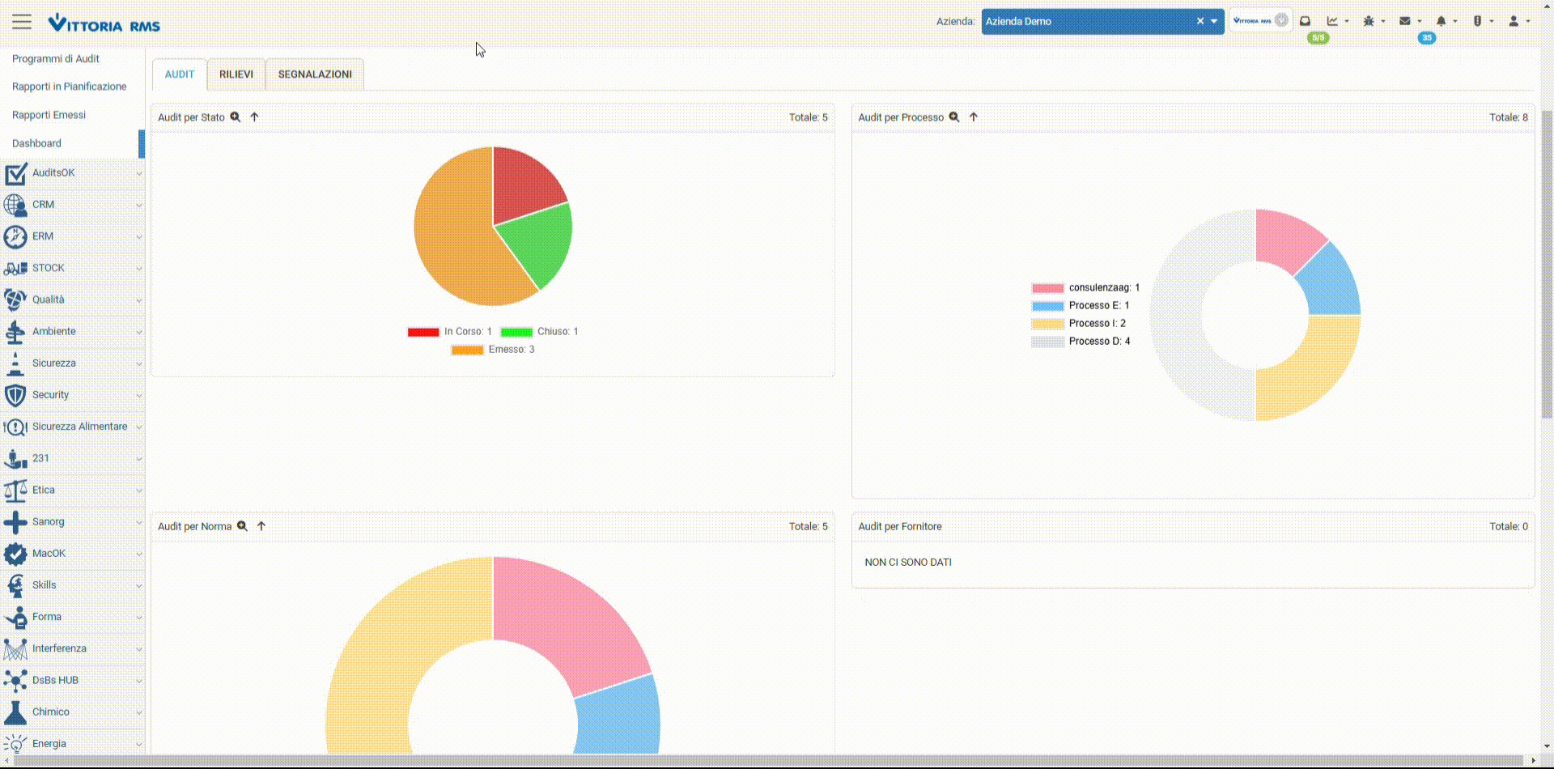Screen dimensions: 1554x769
Task: Click the ERM compass icon in sidebar
Action: (x=15, y=236)
